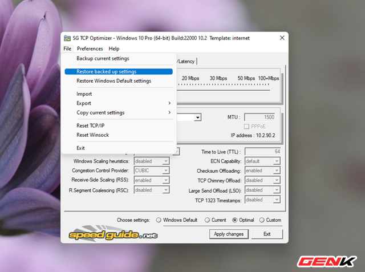
Task: Click Exit in the File menu
Action: pyautogui.click(x=119, y=148)
